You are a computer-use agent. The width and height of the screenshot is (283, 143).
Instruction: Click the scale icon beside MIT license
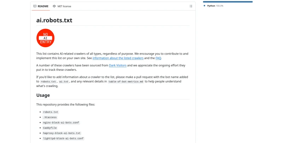pyautogui.click(x=54, y=6)
